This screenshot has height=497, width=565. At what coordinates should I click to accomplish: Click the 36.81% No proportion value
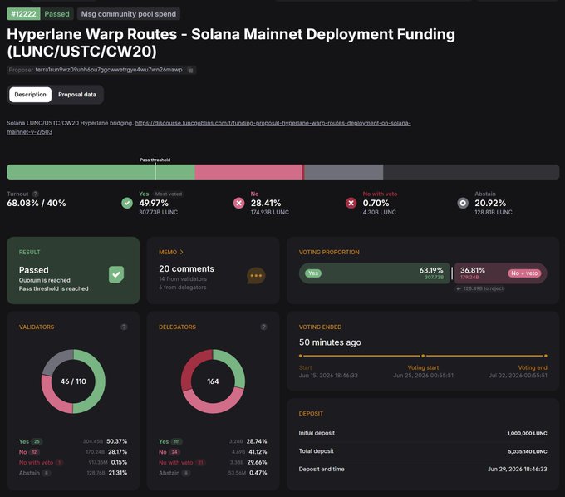[473, 270]
